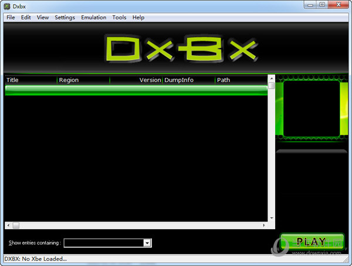352x266 pixels.
Task: Open the Edit menu
Action: [26, 18]
